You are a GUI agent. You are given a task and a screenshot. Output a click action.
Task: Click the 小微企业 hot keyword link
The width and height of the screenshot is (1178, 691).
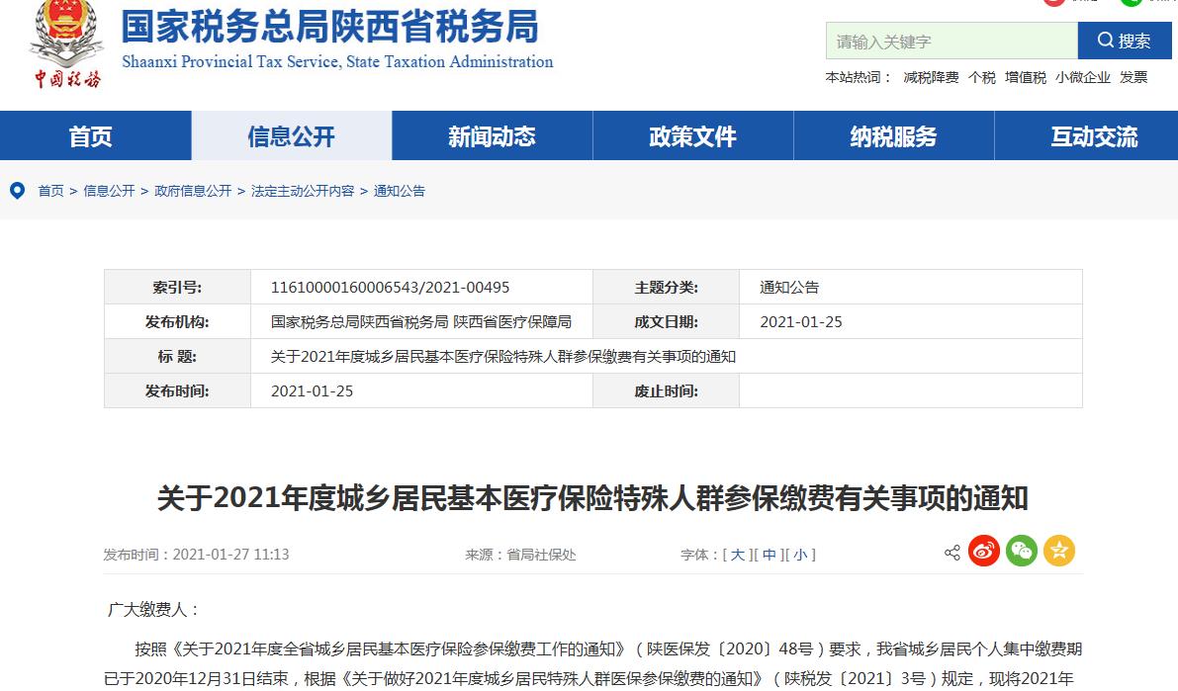pyautogui.click(x=1082, y=77)
